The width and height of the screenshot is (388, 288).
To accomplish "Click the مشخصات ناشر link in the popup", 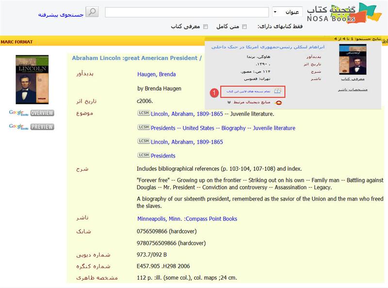I will [x=353, y=89].
